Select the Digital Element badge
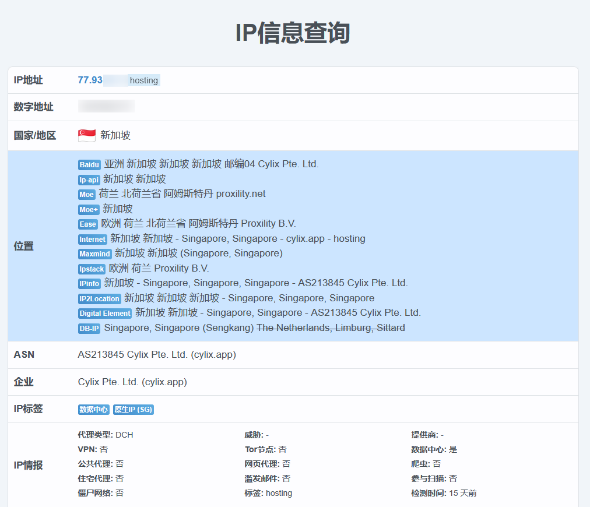This screenshot has height=507, width=590. pyautogui.click(x=104, y=313)
